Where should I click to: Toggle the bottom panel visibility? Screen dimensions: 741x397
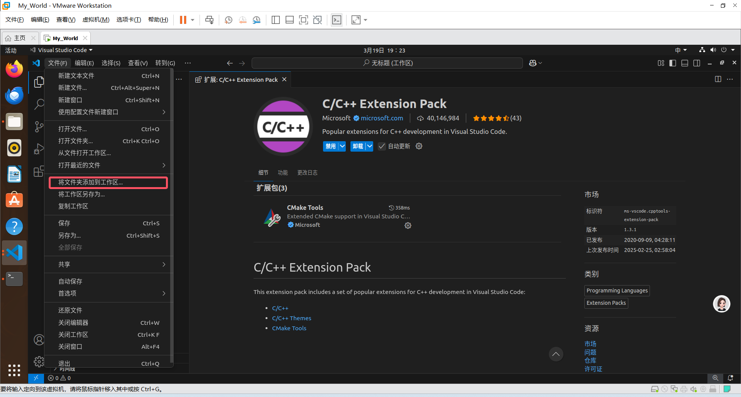tap(685, 63)
